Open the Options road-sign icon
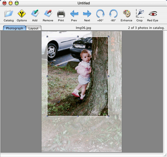Image resolution: width=167 pixels, height=157 pixels. coord(22,14)
